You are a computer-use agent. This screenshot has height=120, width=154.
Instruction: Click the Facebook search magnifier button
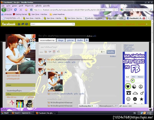(73, 24)
